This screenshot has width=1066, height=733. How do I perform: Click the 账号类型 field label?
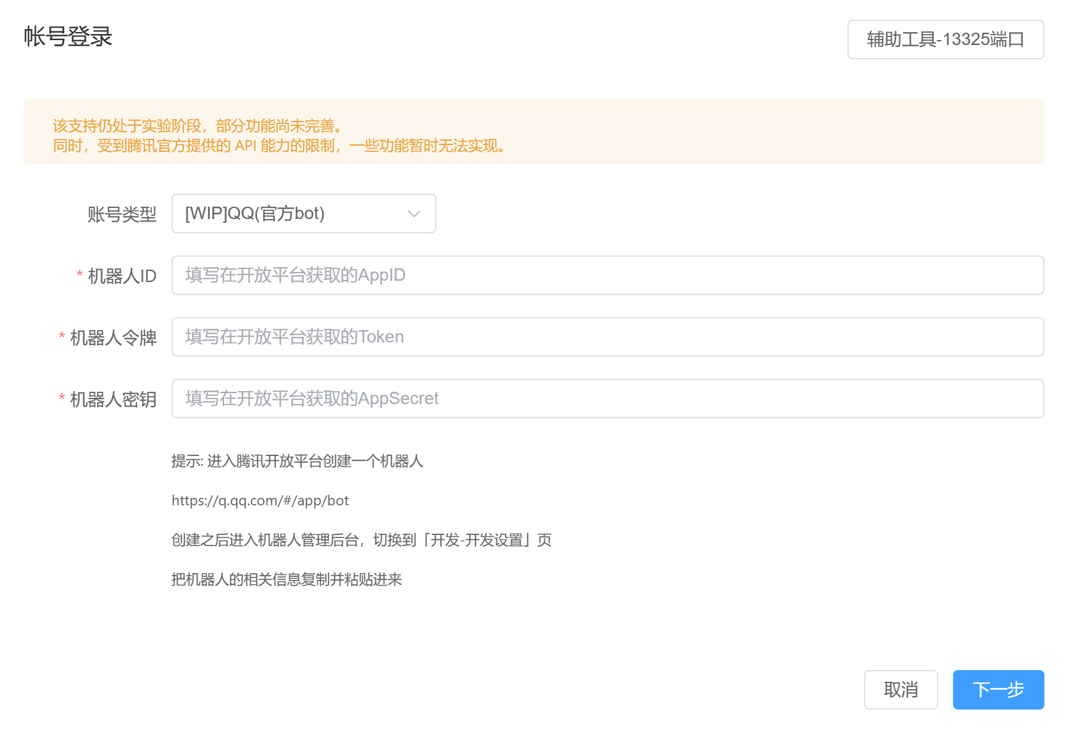point(122,213)
